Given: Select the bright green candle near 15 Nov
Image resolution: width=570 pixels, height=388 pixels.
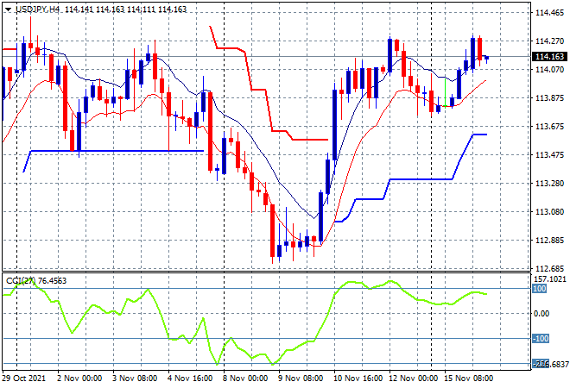Looking at the screenshot, I should click(446, 92).
